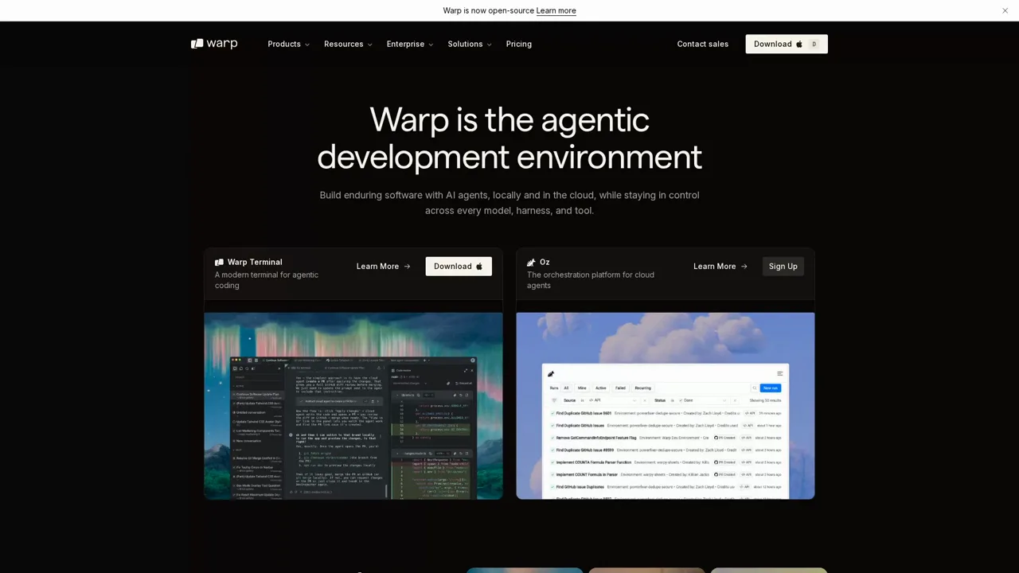Click "The orchestration platform for cloud agents" text
The width and height of the screenshot is (1019, 573).
pyautogui.click(x=591, y=280)
